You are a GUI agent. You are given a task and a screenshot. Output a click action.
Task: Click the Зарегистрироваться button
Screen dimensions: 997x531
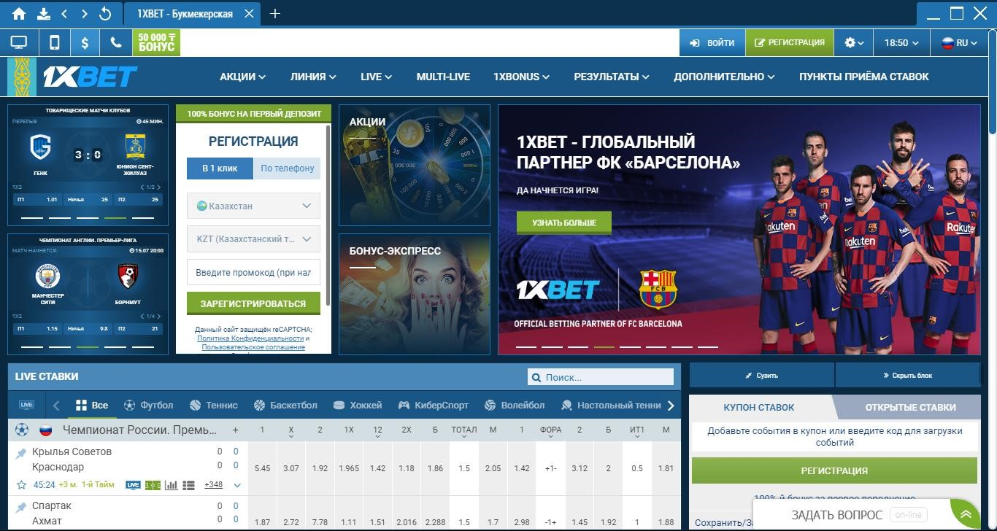click(253, 303)
